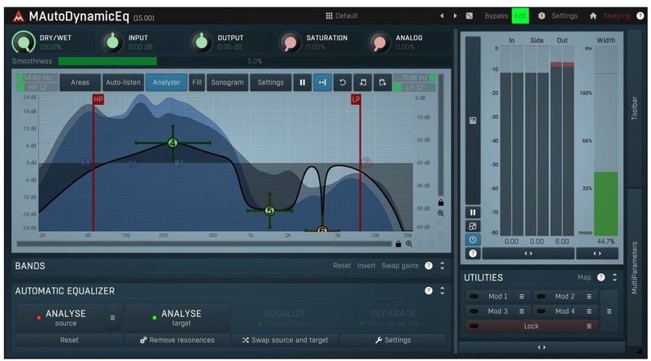The image size is (651, 361).
Task: Click the home icon in header
Action: 593,15
